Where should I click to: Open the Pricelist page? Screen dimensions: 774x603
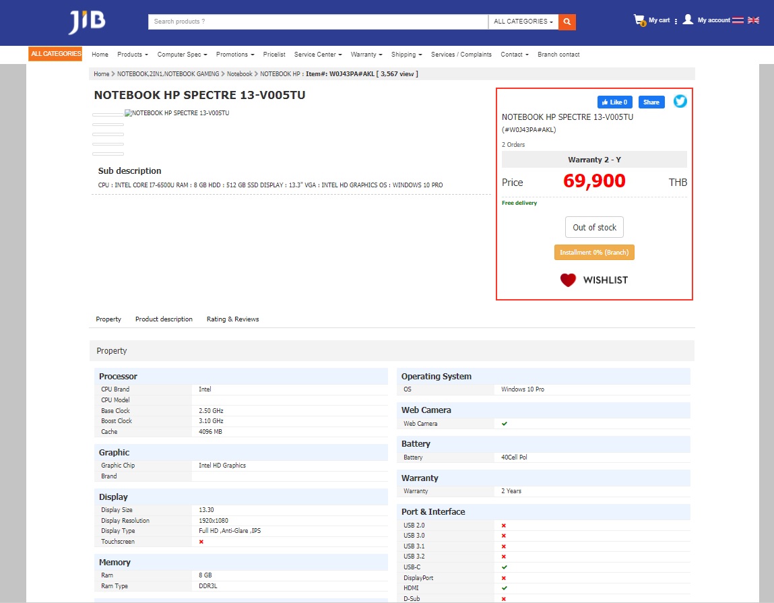coord(274,55)
